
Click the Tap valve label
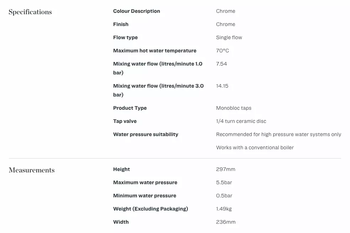(x=125, y=121)
